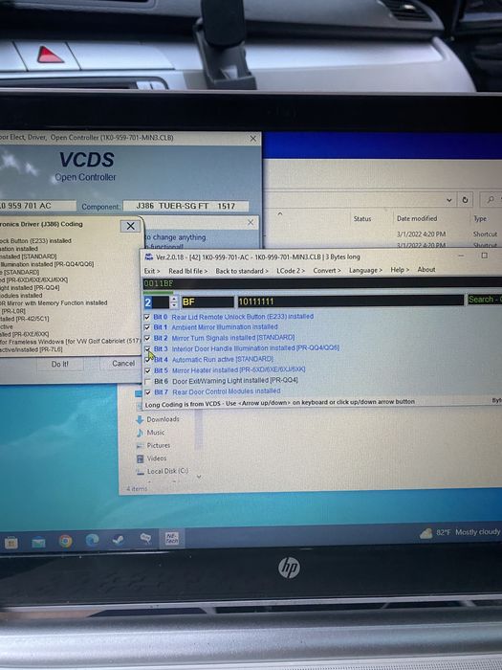The image size is (502, 670).
Task: Click the byte number field showing 2
Action: point(157,302)
